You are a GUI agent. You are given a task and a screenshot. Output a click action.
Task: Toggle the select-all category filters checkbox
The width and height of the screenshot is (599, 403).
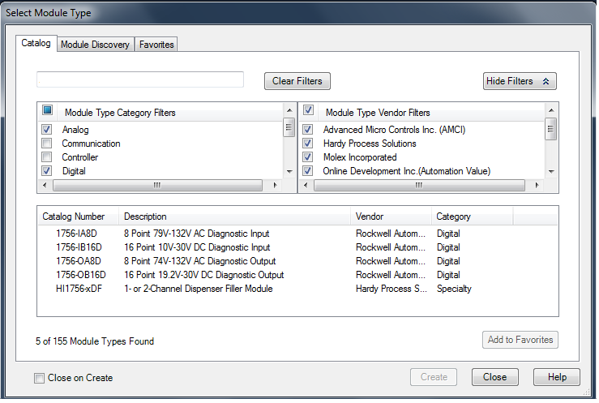pos(47,111)
